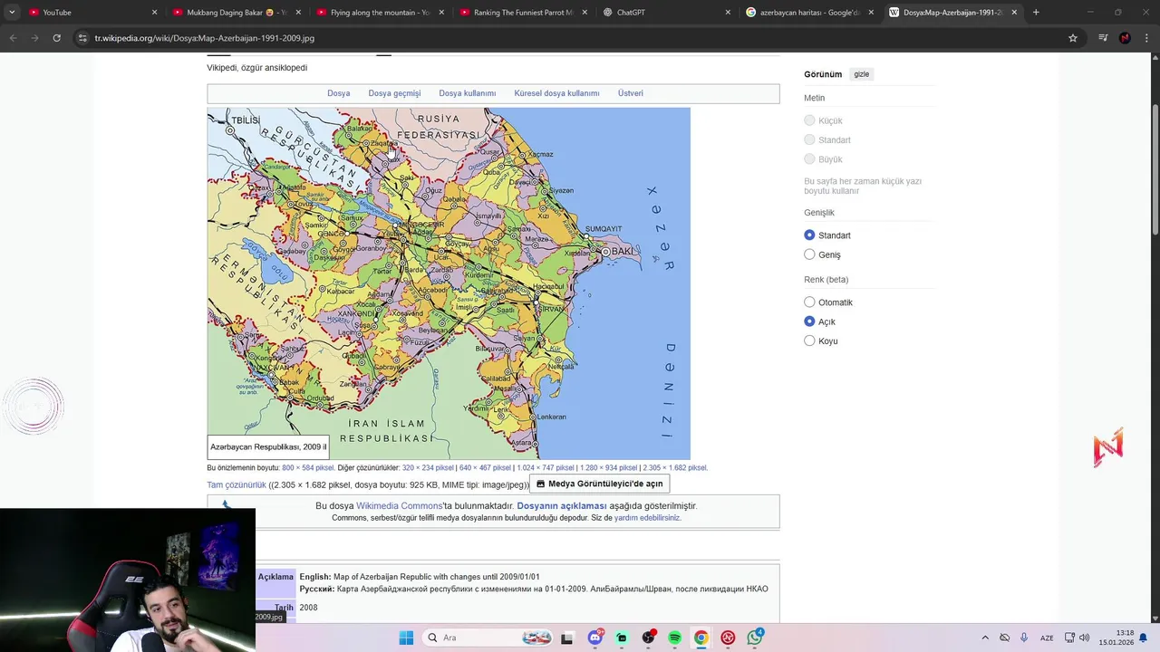Viewport: 1160px width, 652px height.
Task: Select Geniş width radio
Action: click(x=809, y=254)
